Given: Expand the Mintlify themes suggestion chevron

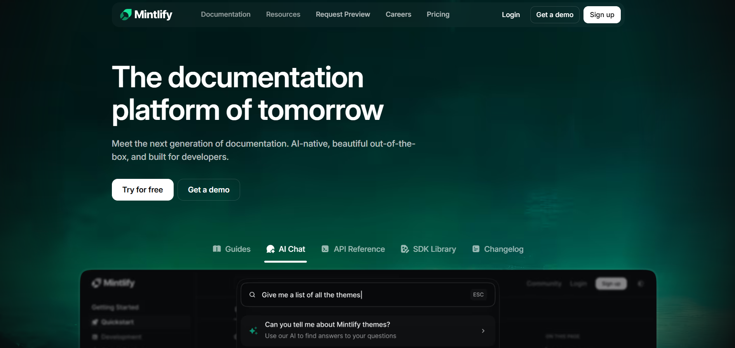Looking at the screenshot, I should [x=483, y=331].
